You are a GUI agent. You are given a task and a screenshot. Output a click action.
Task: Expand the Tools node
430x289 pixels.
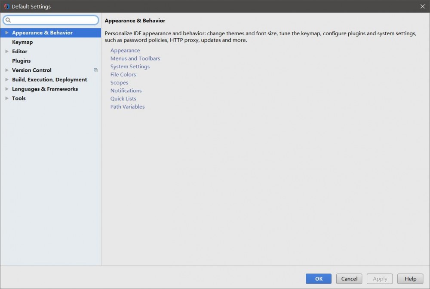[6, 98]
